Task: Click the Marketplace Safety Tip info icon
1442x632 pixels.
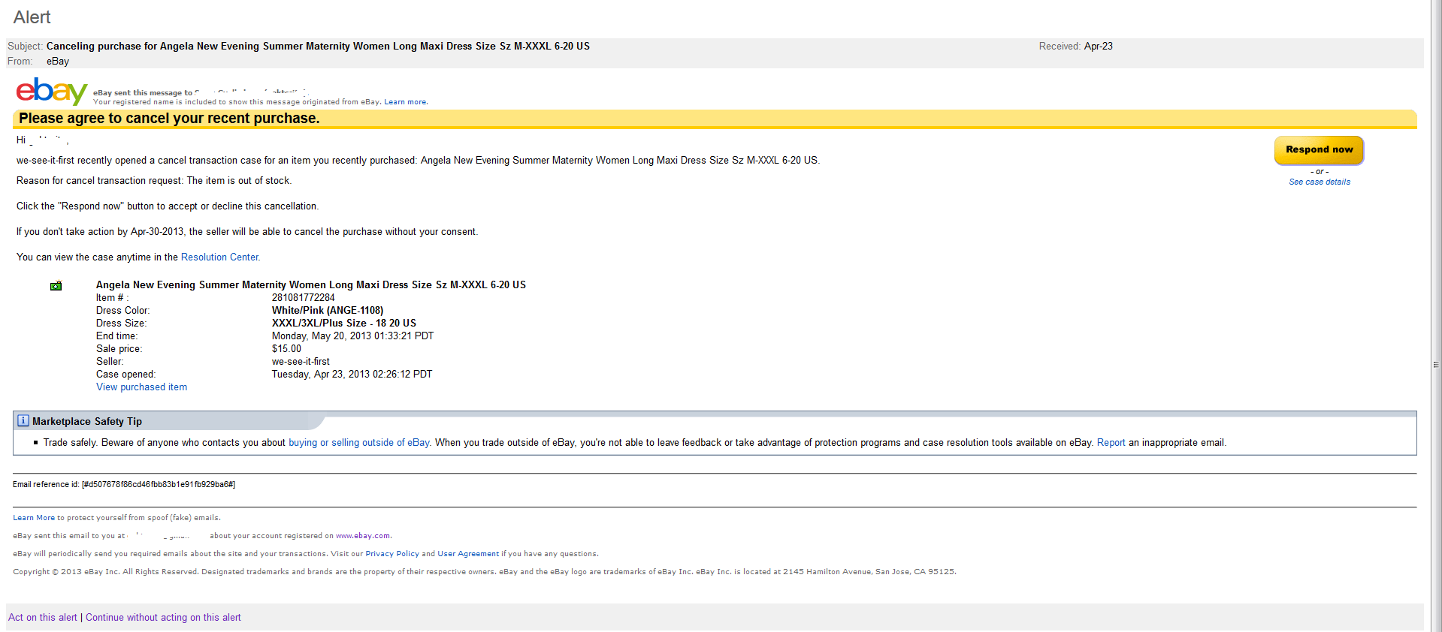Action: [x=23, y=421]
